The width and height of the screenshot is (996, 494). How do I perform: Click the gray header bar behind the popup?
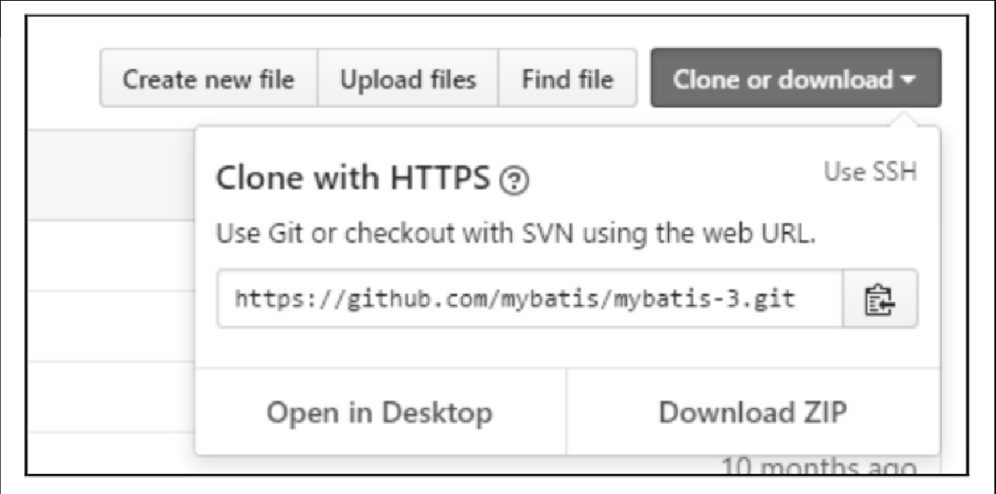[x=112, y=174]
